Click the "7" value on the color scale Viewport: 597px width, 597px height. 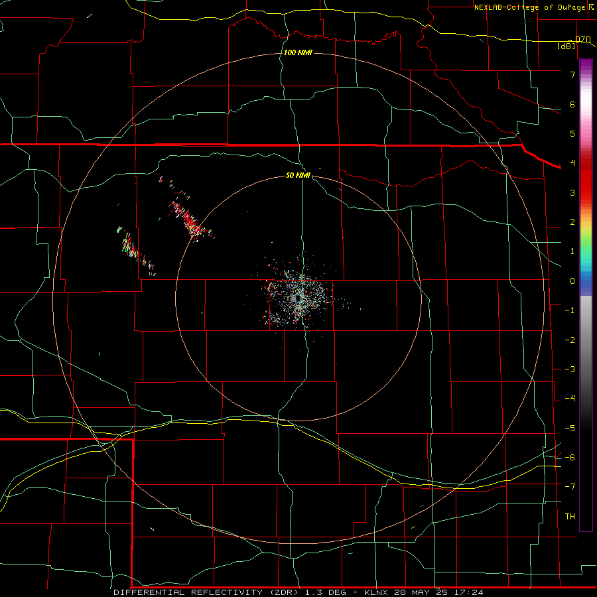pyautogui.click(x=572, y=74)
